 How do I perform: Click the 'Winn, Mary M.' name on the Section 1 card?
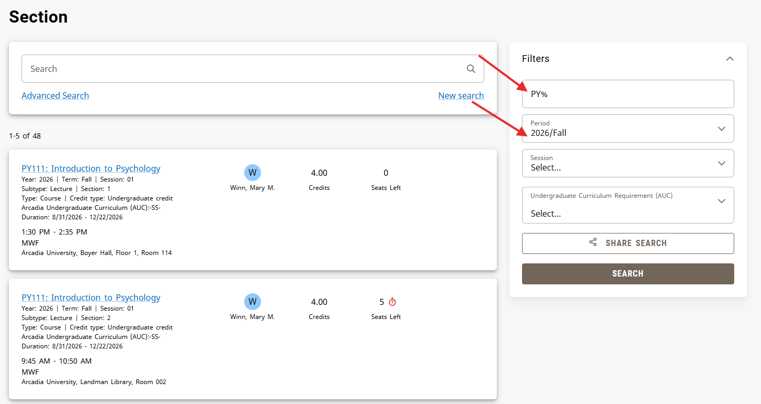[253, 188]
